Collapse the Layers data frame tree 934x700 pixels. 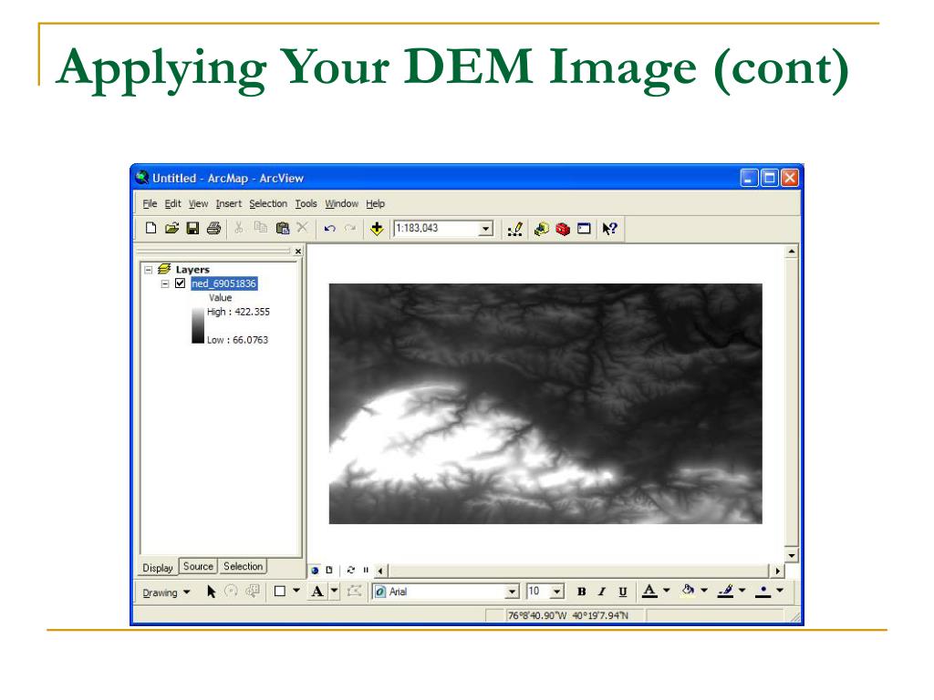[x=149, y=270]
